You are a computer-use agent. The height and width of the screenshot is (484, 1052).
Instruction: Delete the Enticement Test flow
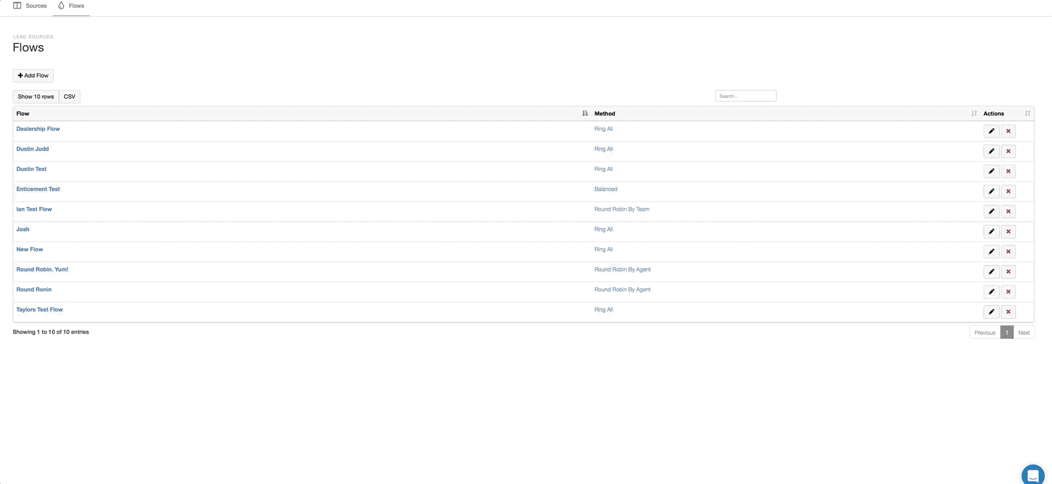1008,192
